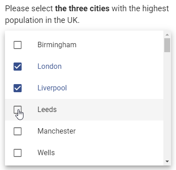Screen dimensions: 176x170
Task: Click the scrollbar up arrow
Action: pyautogui.click(x=167, y=35)
